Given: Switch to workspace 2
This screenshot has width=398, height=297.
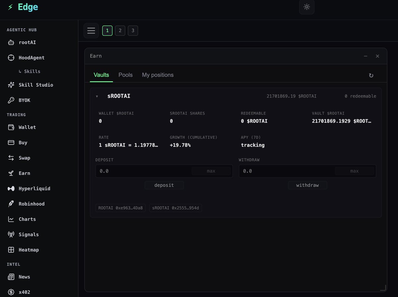Looking at the screenshot, I should pyautogui.click(x=120, y=31).
